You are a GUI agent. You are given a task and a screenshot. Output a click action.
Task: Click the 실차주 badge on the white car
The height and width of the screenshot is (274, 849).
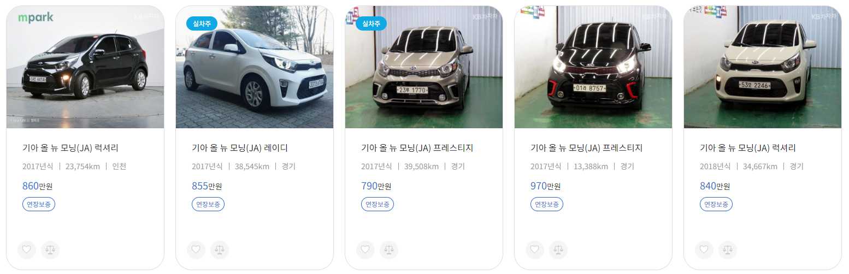tap(202, 23)
